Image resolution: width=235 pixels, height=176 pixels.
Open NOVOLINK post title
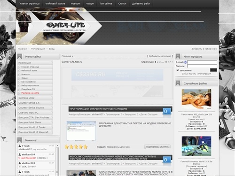(x=113, y=158)
